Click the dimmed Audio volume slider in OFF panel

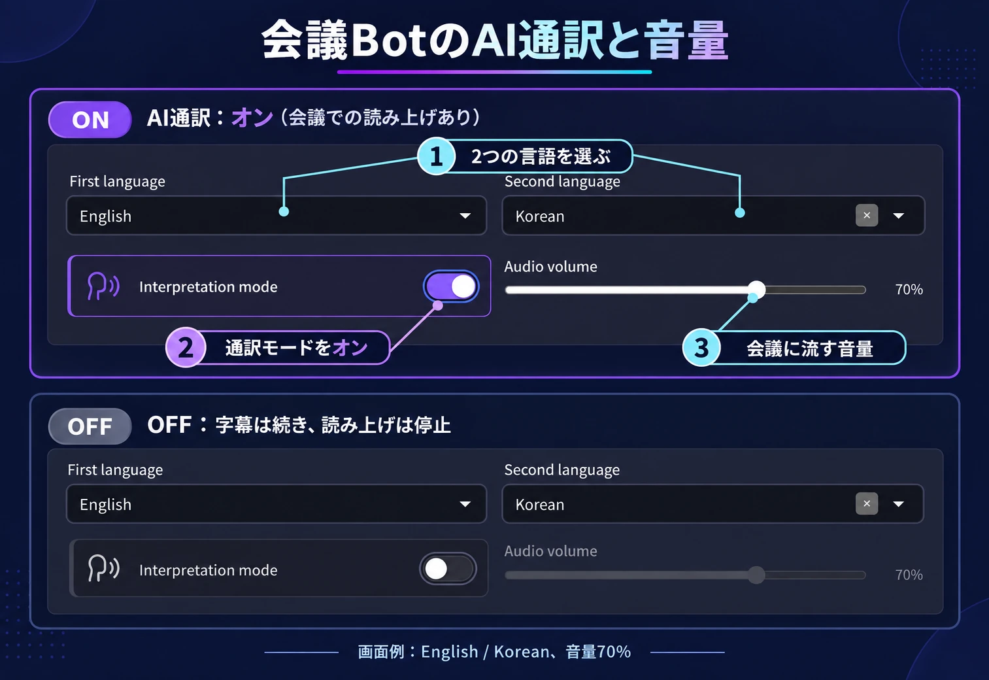pyautogui.click(x=685, y=575)
